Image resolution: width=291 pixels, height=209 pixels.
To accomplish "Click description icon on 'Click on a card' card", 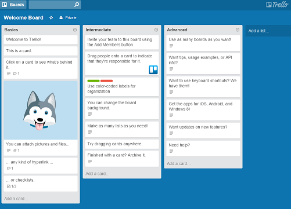I will click(x=9, y=74).
